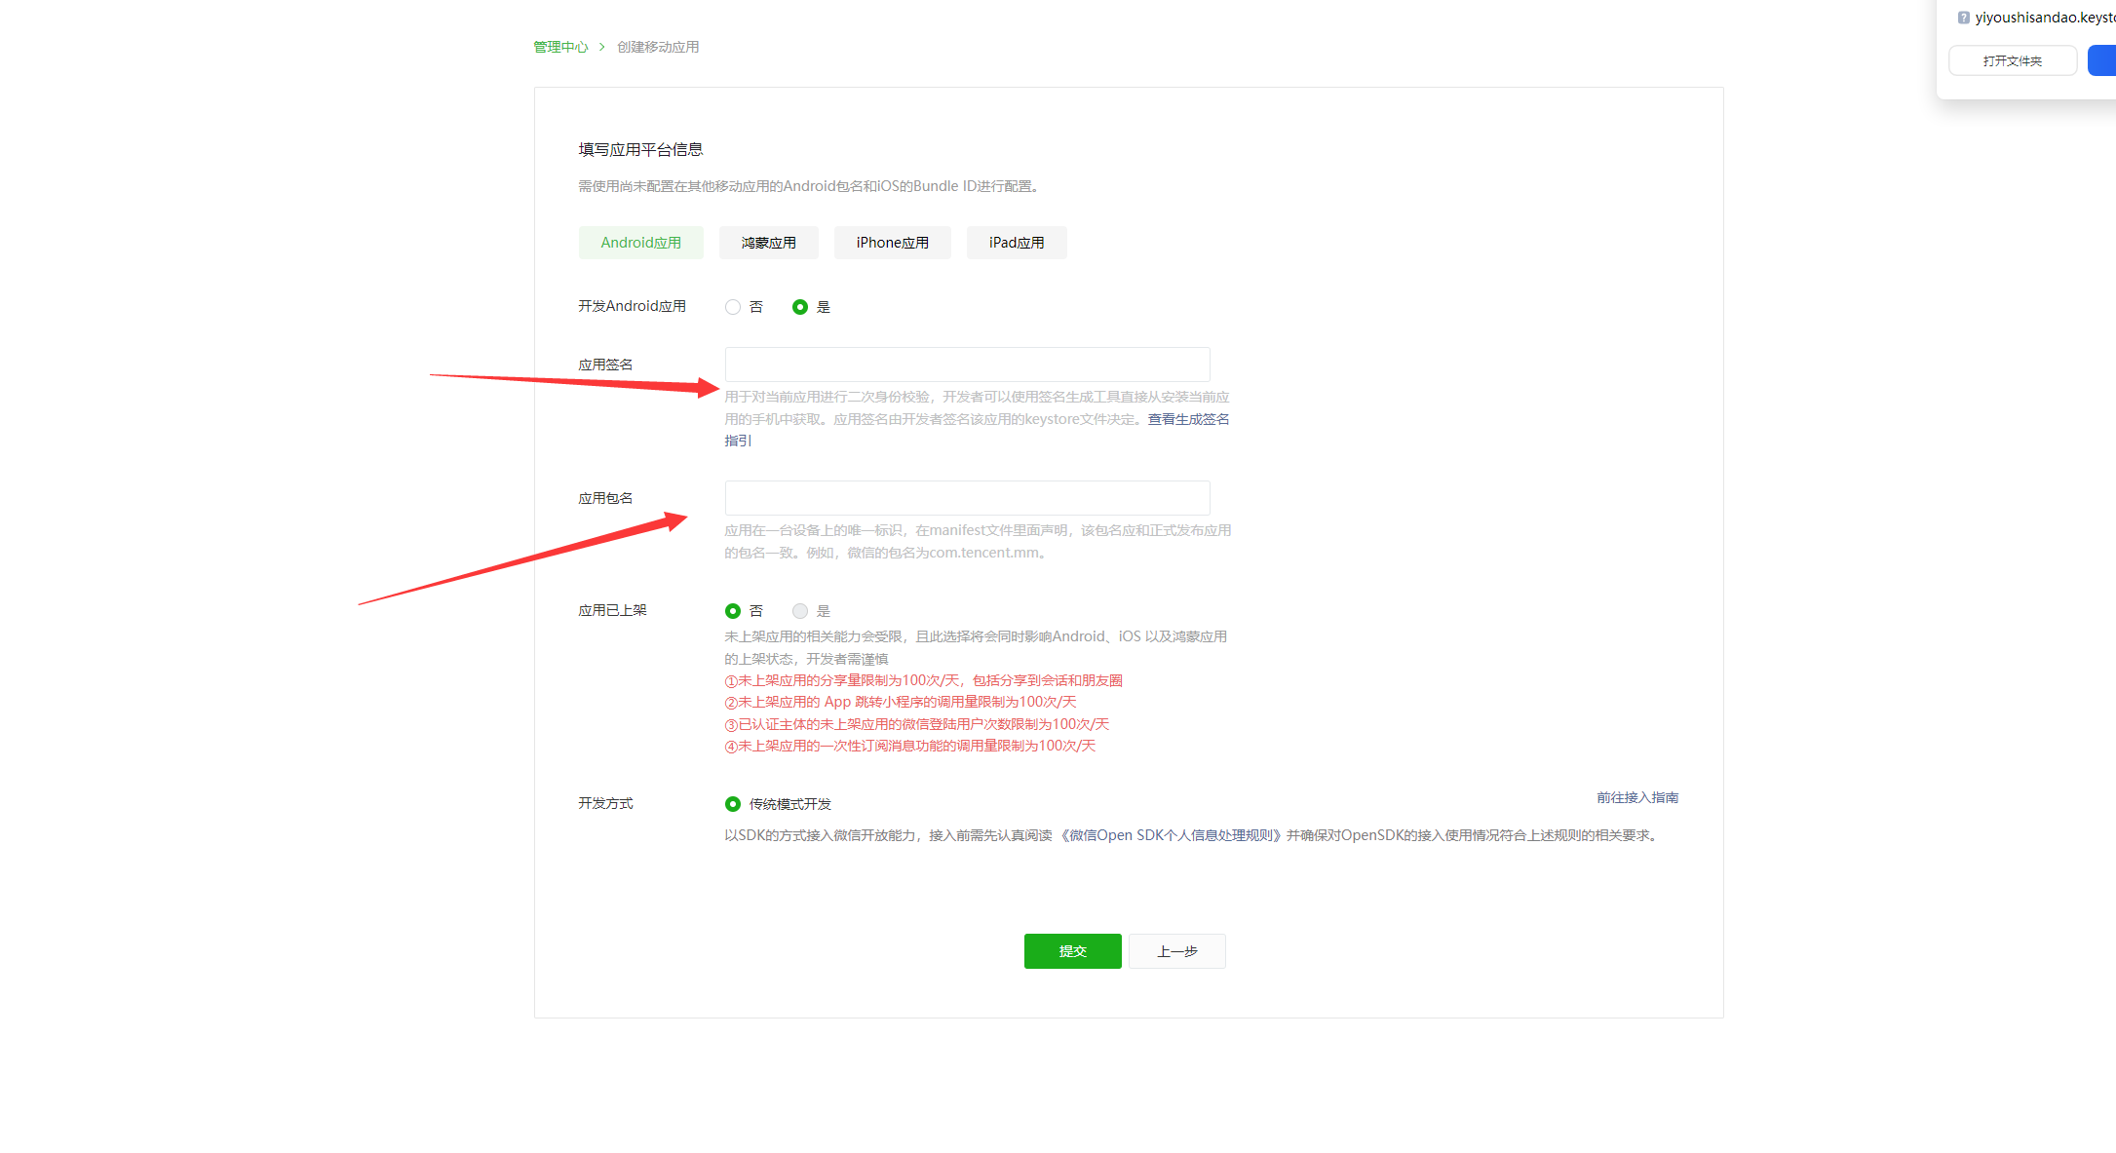Click the breadcrumb chevron after 管理中心
This screenshot has height=1153, width=2116.
[x=602, y=47]
